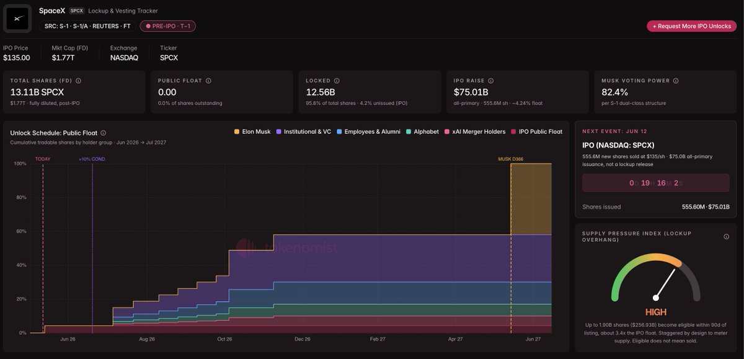
Task: Click the info icon beside Unlock Schedule: Public Float
Action: (x=103, y=133)
